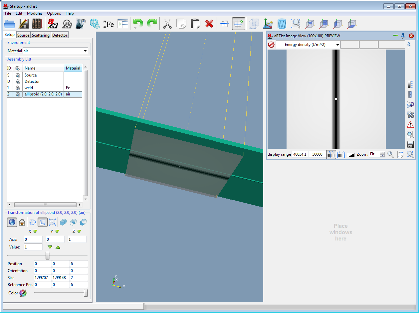Open the pause/run simulation icon
The image size is (419, 313).
click(x=67, y=24)
